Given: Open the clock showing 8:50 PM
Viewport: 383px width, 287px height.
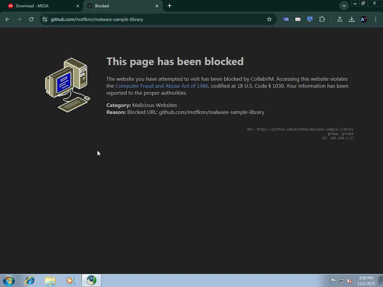Looking at the screenshot, I should [366, 281].
